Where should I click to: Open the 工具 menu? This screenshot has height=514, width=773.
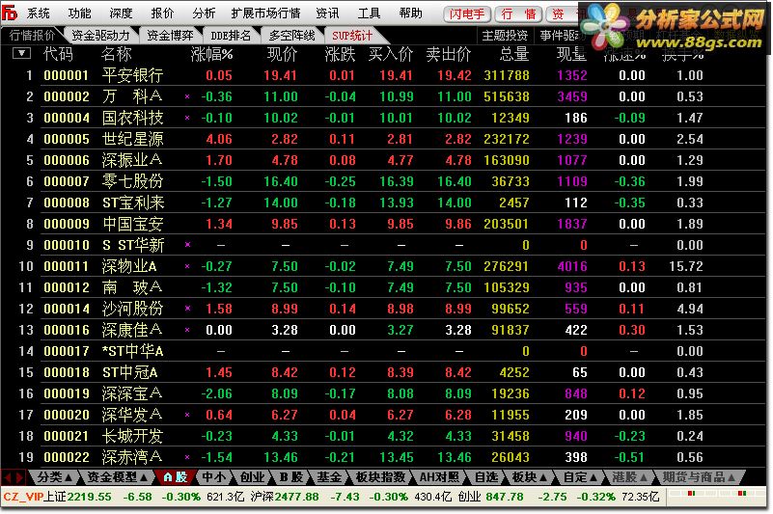(369, 14)
